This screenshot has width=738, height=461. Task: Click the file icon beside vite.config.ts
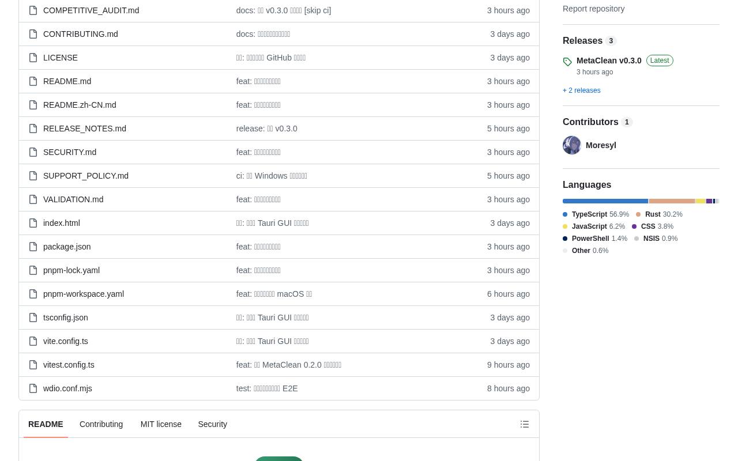[33, 341]
